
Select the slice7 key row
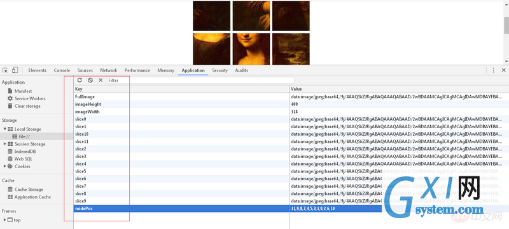pos(181,186)
